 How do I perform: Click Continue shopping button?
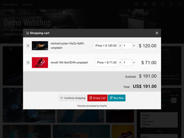(x=73, y=98)
